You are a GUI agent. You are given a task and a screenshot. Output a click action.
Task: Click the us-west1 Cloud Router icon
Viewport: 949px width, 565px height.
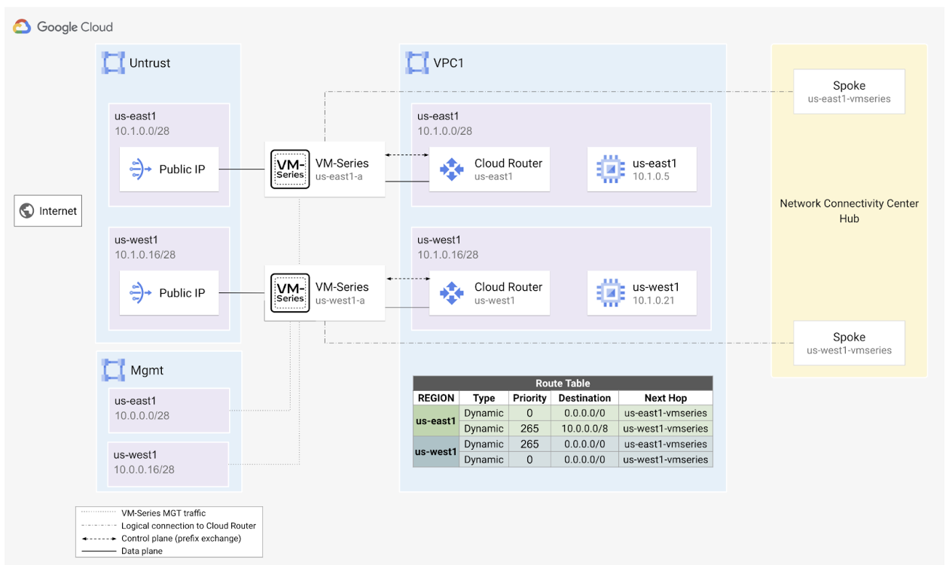(x=451, y=293)
